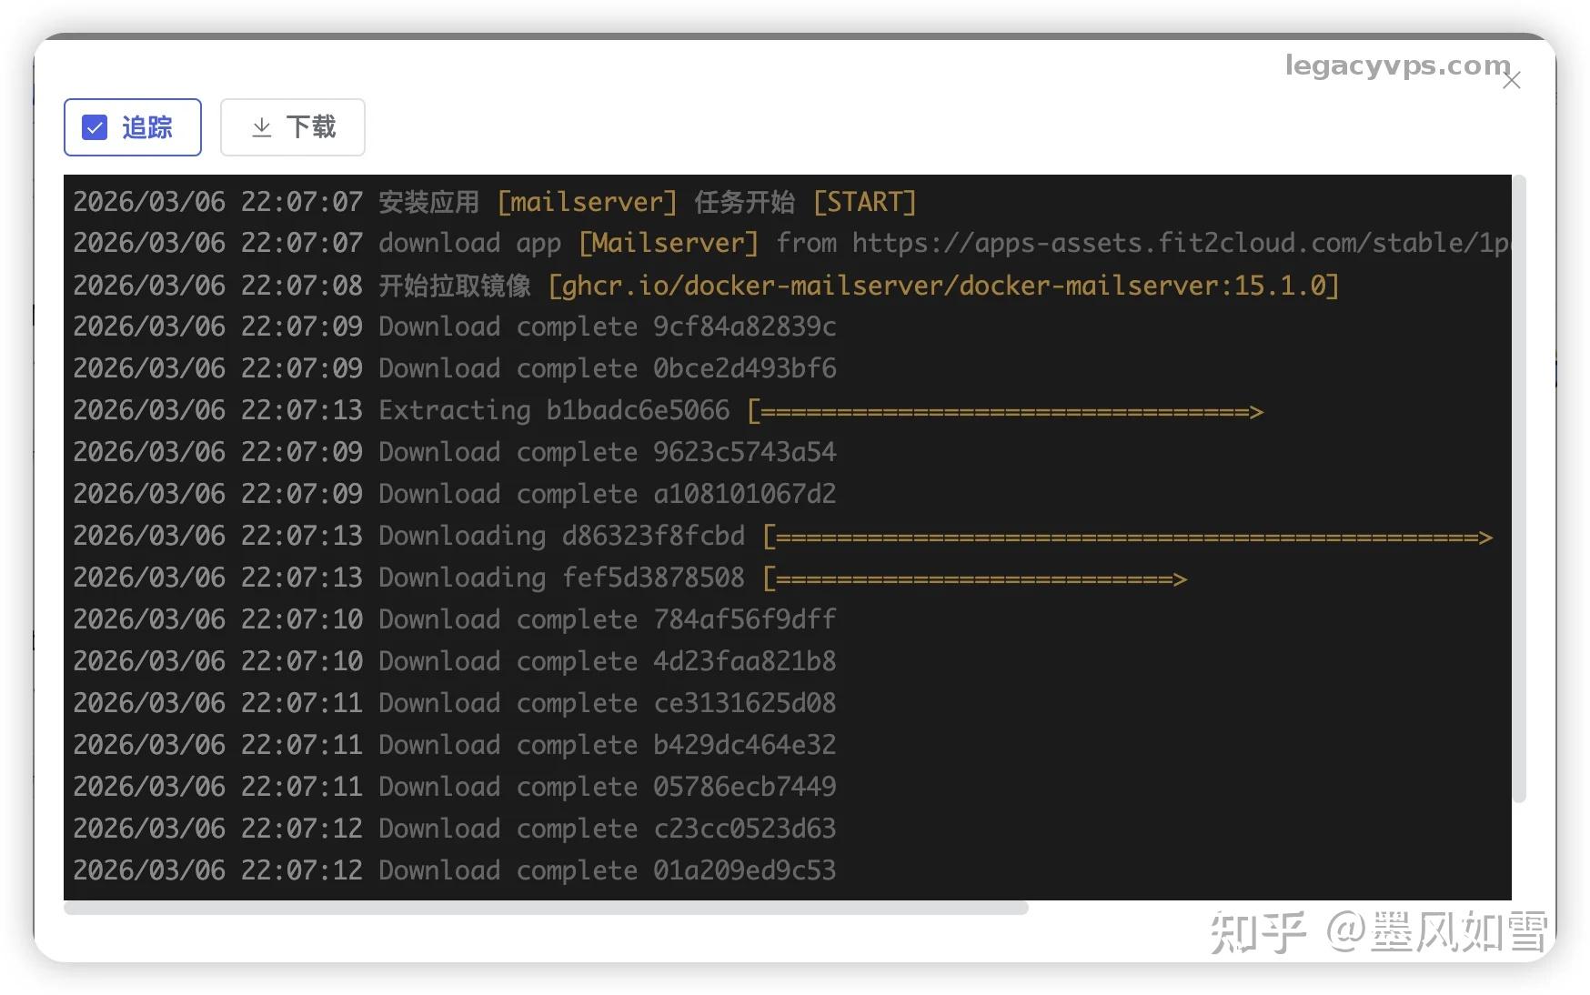Click the Downloading d86323f8fcbd progress bar
The height and width of the screenshot is (995, 1590).
pyautogui.click(x=1127, y=537)
